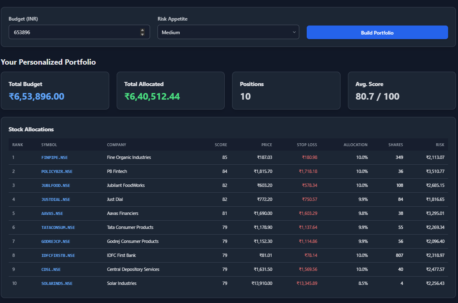
Task: Open the IDFCFIRSTB.NSE stock link
Action: pos(58,255)
